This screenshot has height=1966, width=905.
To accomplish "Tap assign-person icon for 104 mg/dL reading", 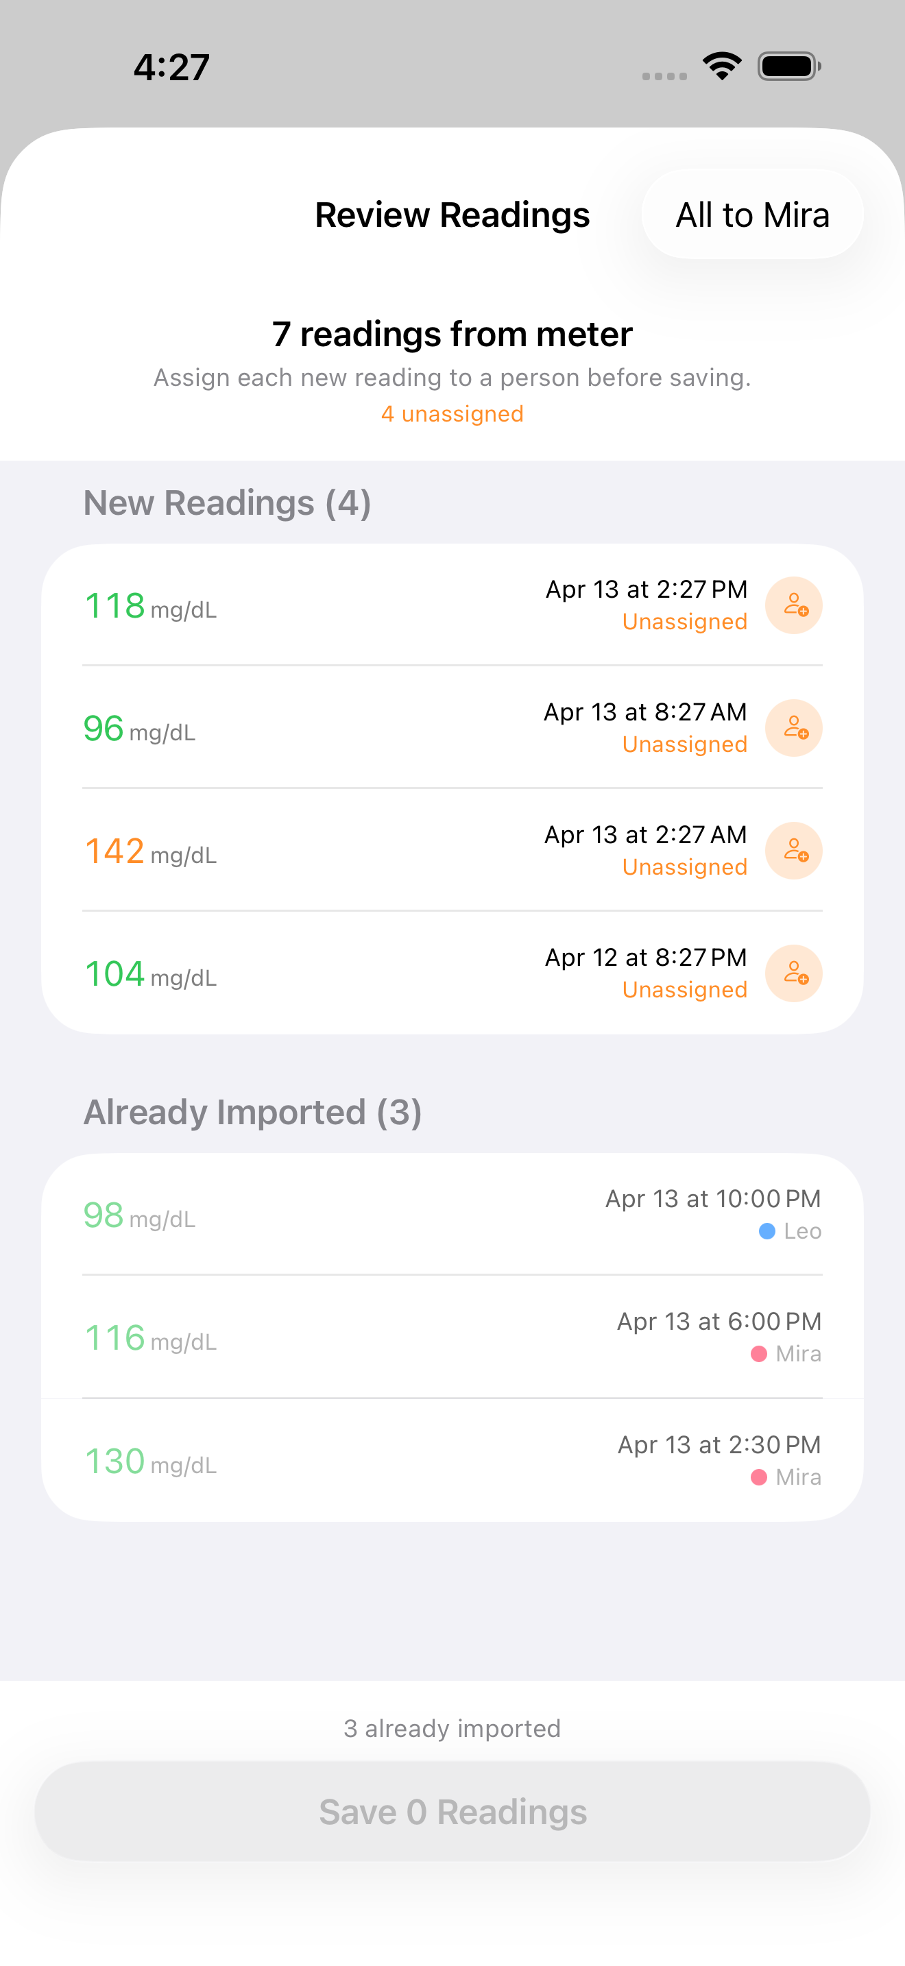I will (794, 973).
